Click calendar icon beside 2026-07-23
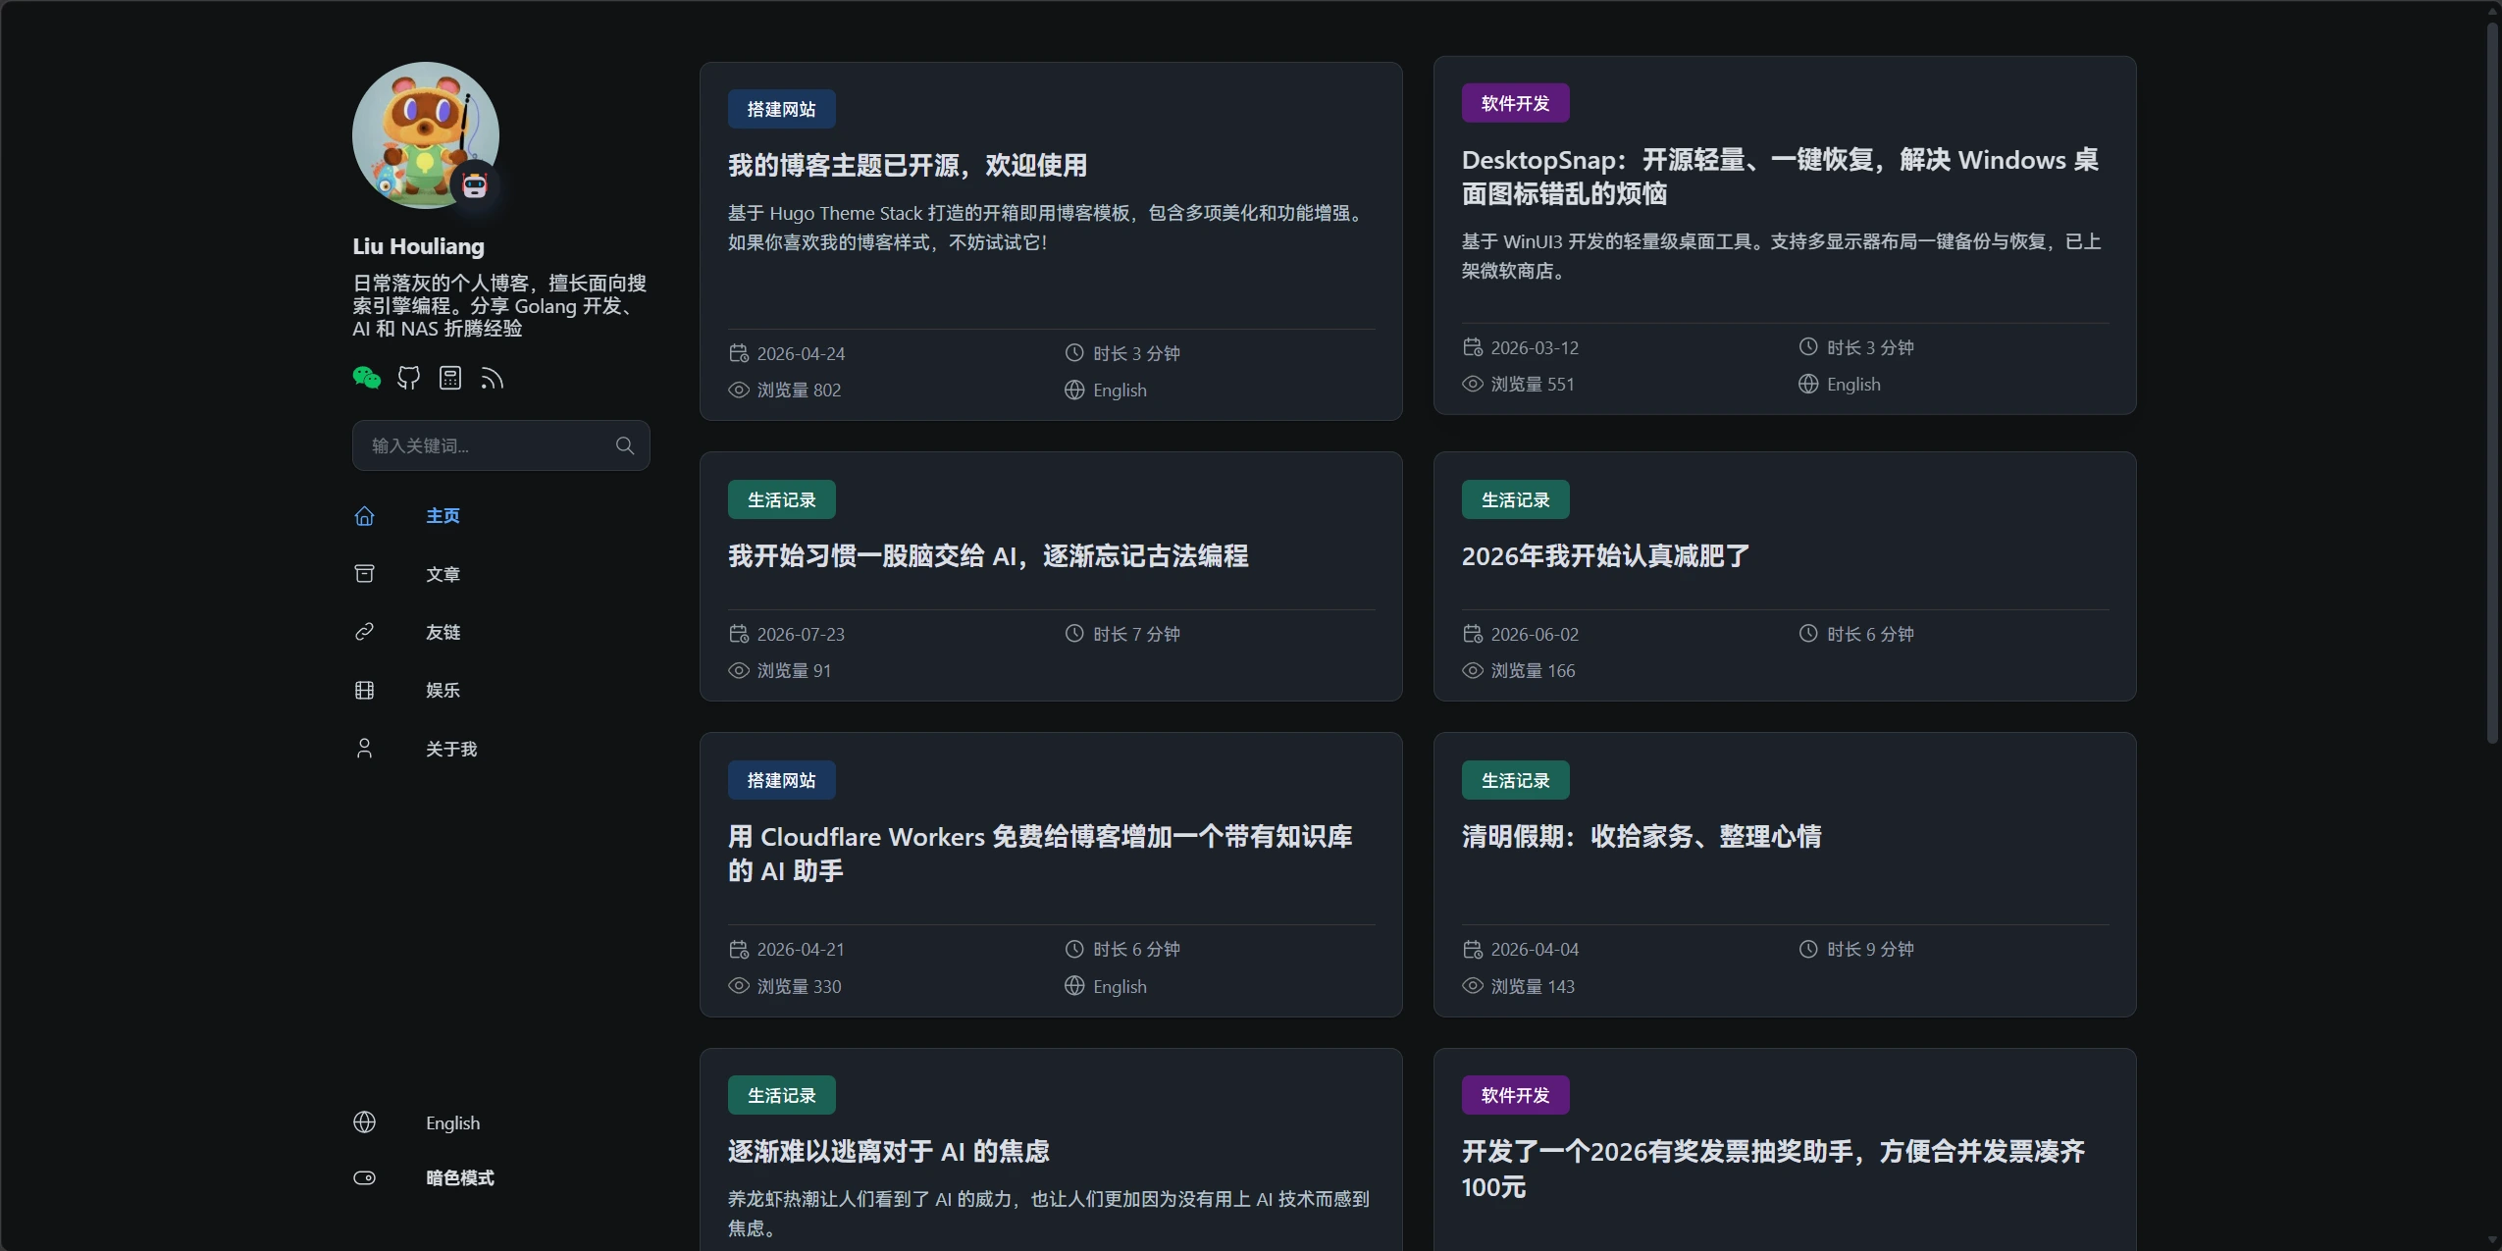The width and height of the screenshot is (2502, 1251). coord(739,634)
